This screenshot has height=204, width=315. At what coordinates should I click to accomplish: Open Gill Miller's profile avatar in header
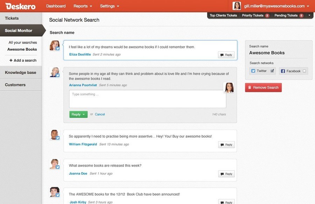coord(237,6)
